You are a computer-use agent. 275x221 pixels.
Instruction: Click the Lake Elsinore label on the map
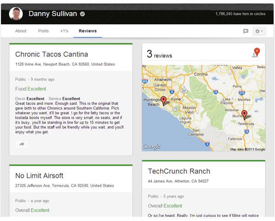(x=227, y=101)
